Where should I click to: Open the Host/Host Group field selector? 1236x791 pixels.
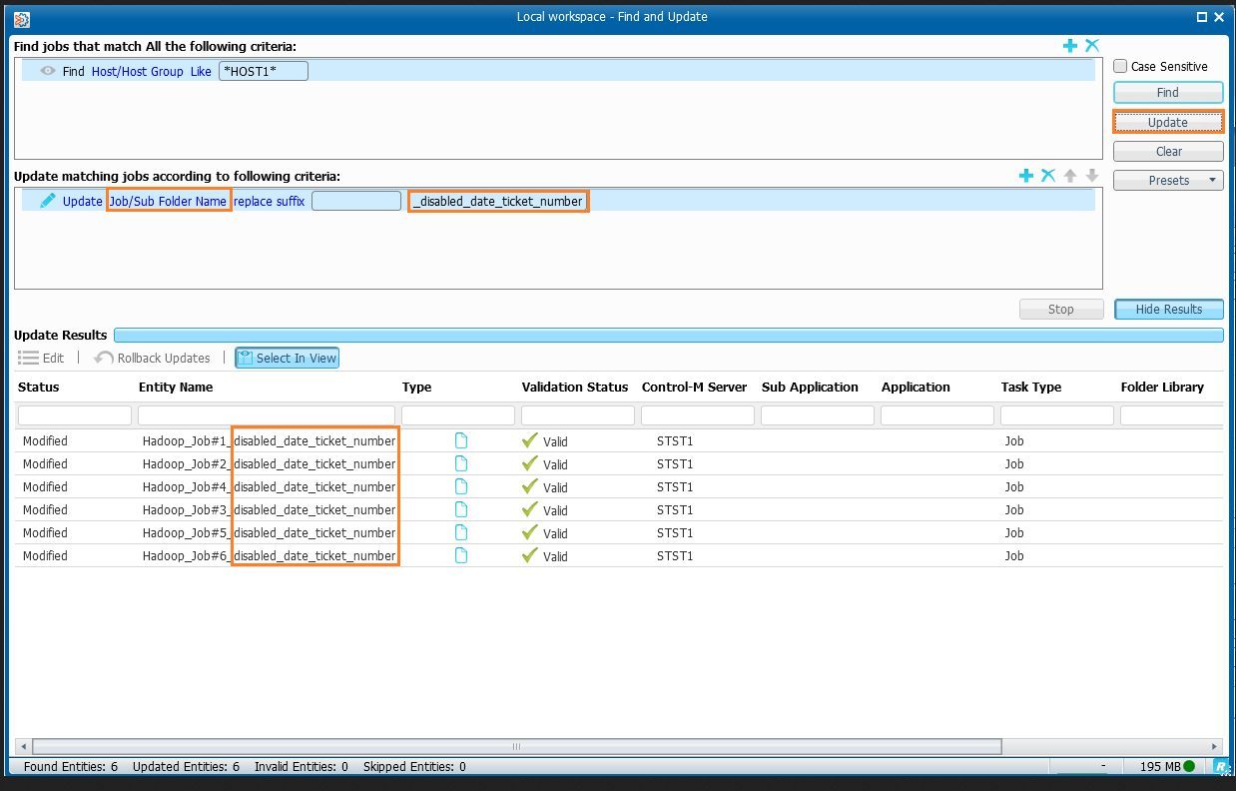coord(138,72)
